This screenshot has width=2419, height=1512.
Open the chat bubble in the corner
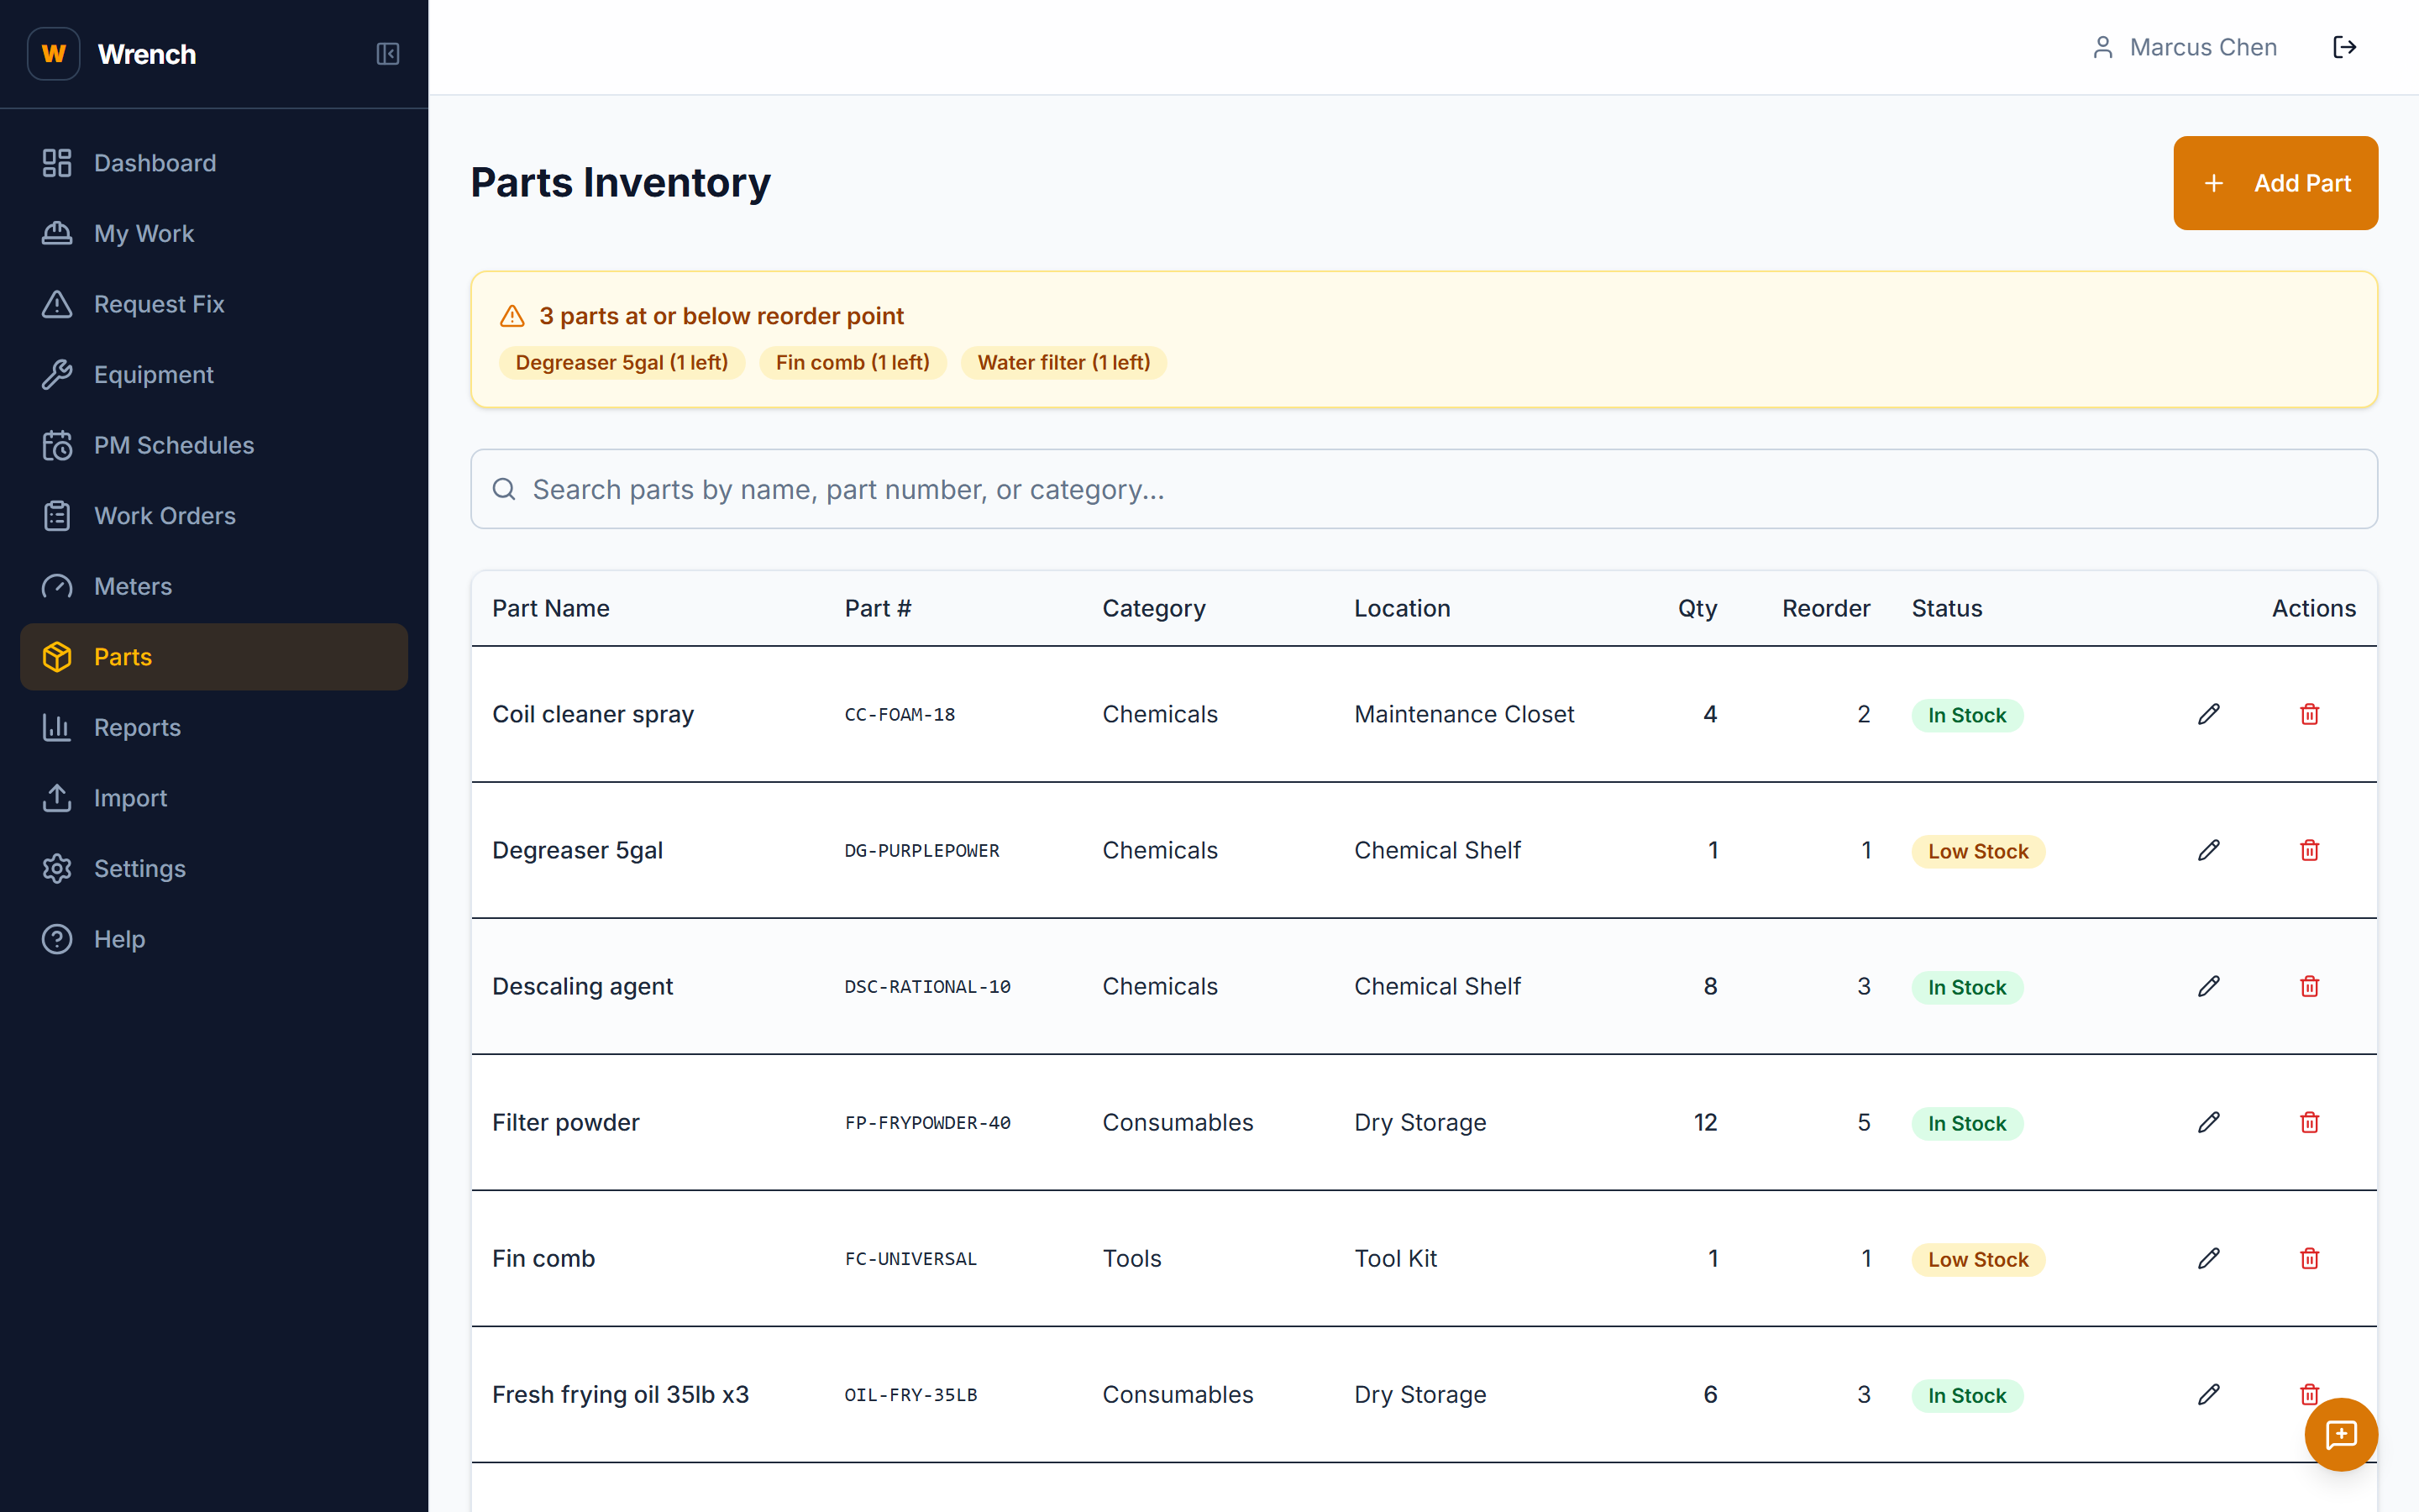coord(2340,1434)
